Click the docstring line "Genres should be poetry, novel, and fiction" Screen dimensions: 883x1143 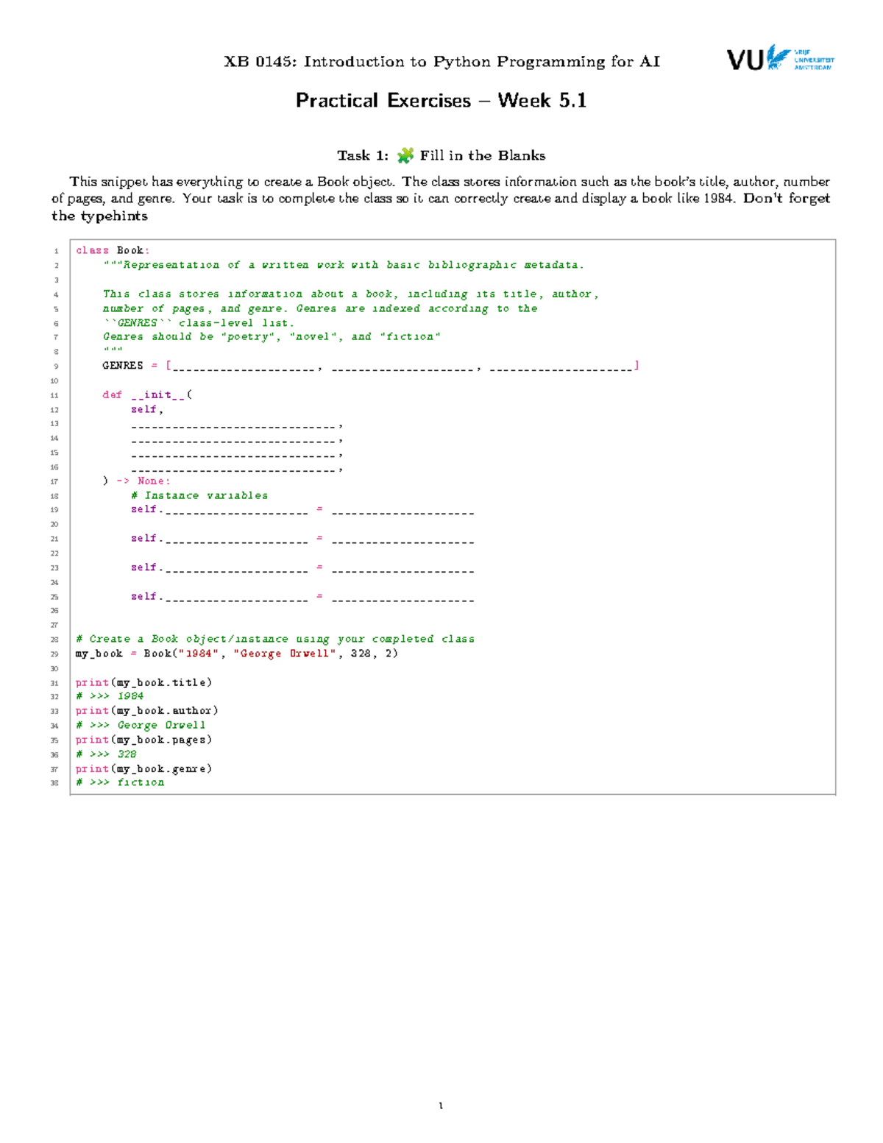click(272, 336)
